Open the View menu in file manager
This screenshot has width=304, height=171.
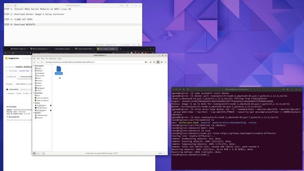click(43, 58)
